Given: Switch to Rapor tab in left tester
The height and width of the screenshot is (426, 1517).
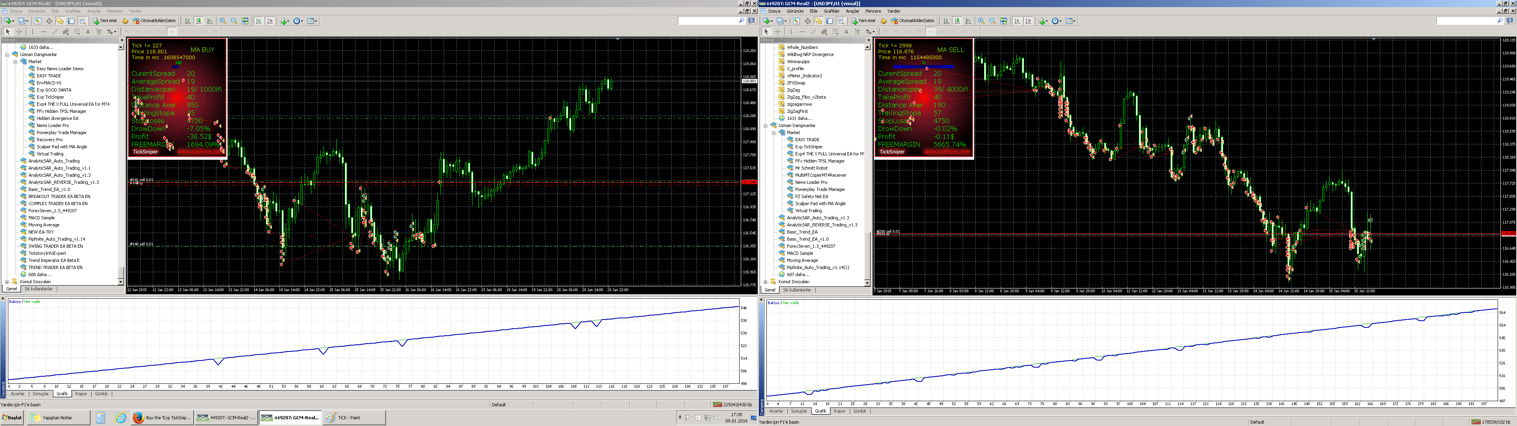Looking at the screenshot, I should click(x=81, y=394).
